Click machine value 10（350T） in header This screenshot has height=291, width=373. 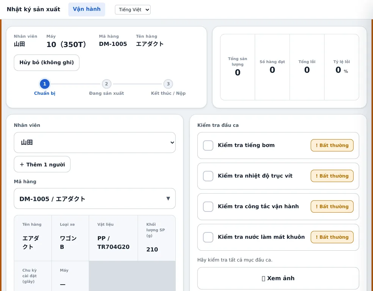tap(66, 44)
